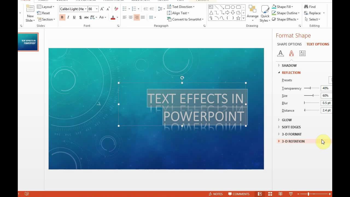Expand the 3-D Rotation section

tap(291, 141)
